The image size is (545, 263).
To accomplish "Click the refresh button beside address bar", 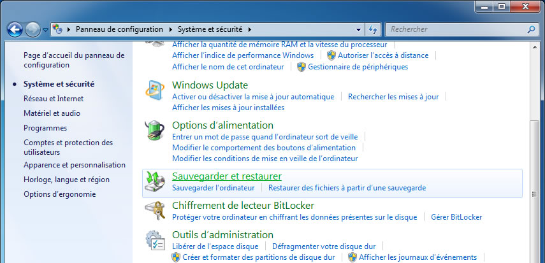I will (x=374, y=29).
